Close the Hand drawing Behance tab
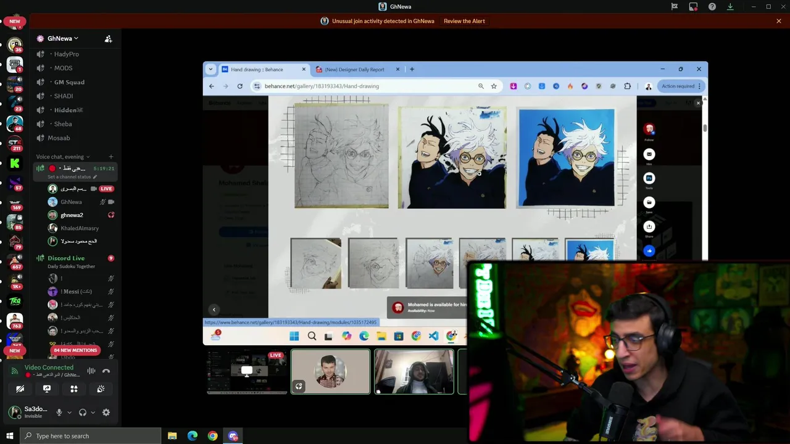 [304, 69]
